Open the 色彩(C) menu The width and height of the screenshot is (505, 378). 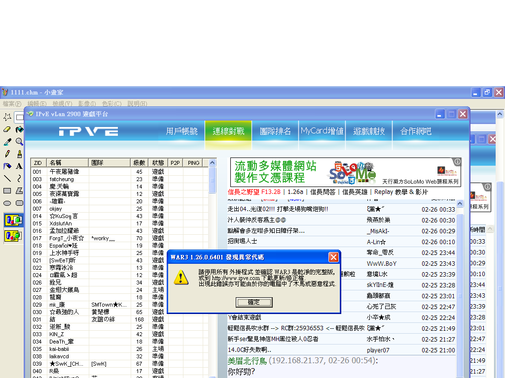(111, 104)
